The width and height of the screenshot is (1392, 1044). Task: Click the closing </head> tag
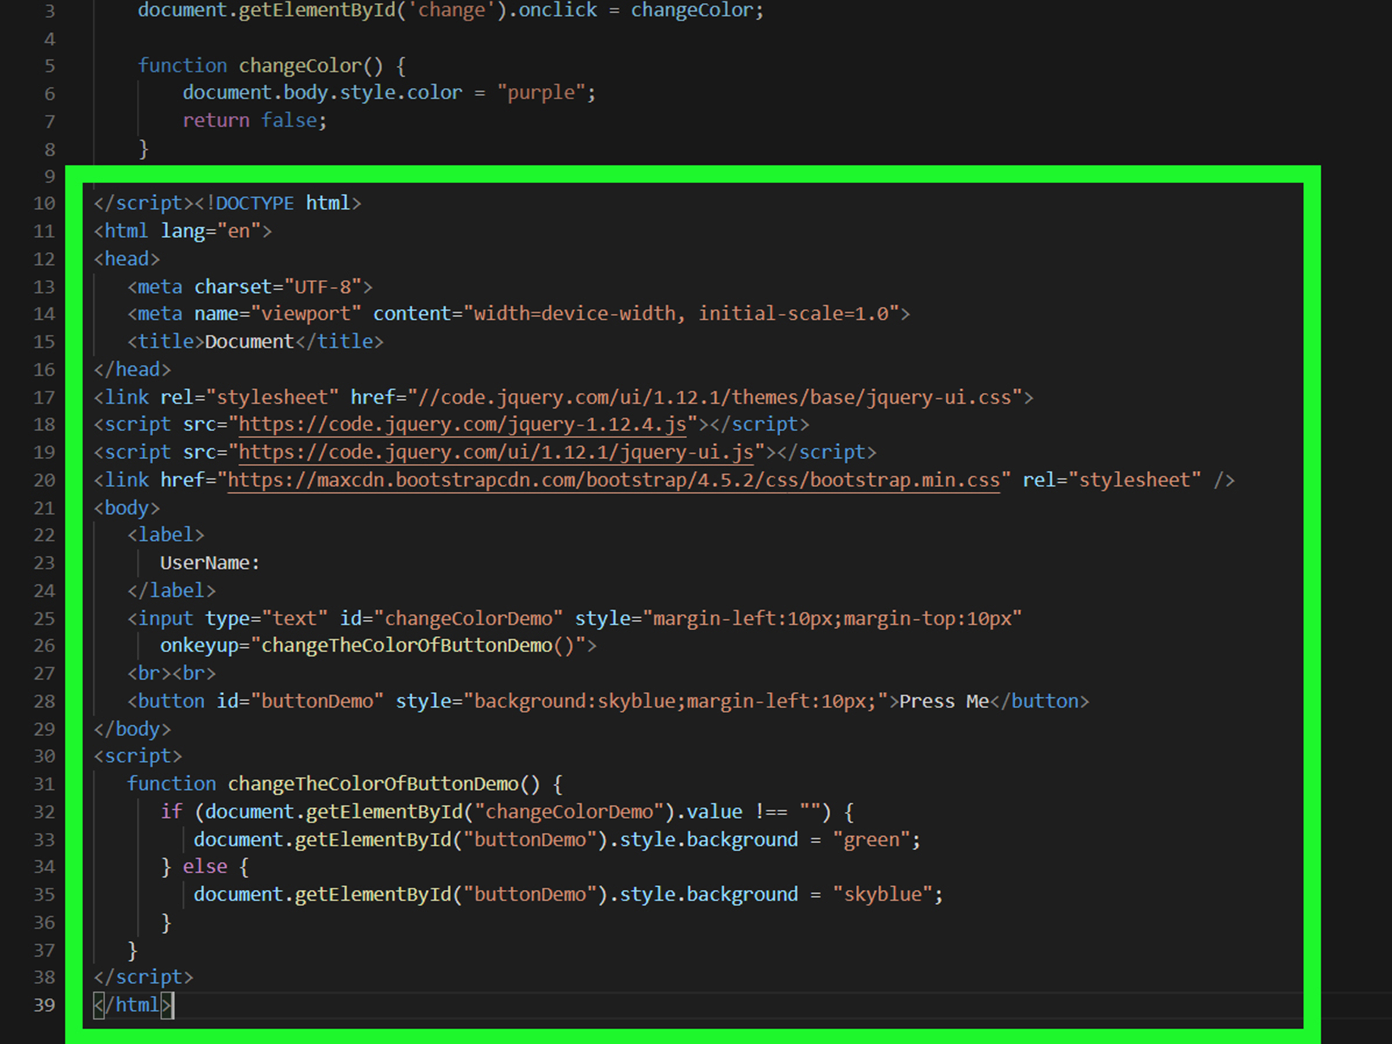coord(133,370)
